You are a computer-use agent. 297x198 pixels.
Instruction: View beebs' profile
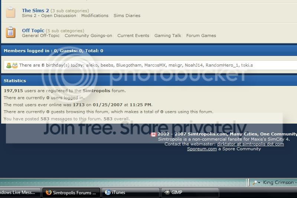click(x=107, y=65)
